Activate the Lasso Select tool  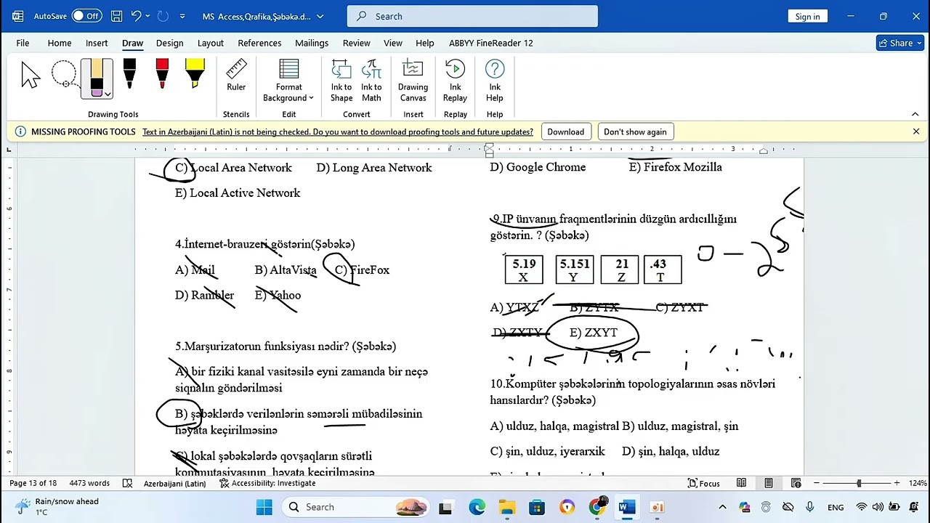point(64,75)
